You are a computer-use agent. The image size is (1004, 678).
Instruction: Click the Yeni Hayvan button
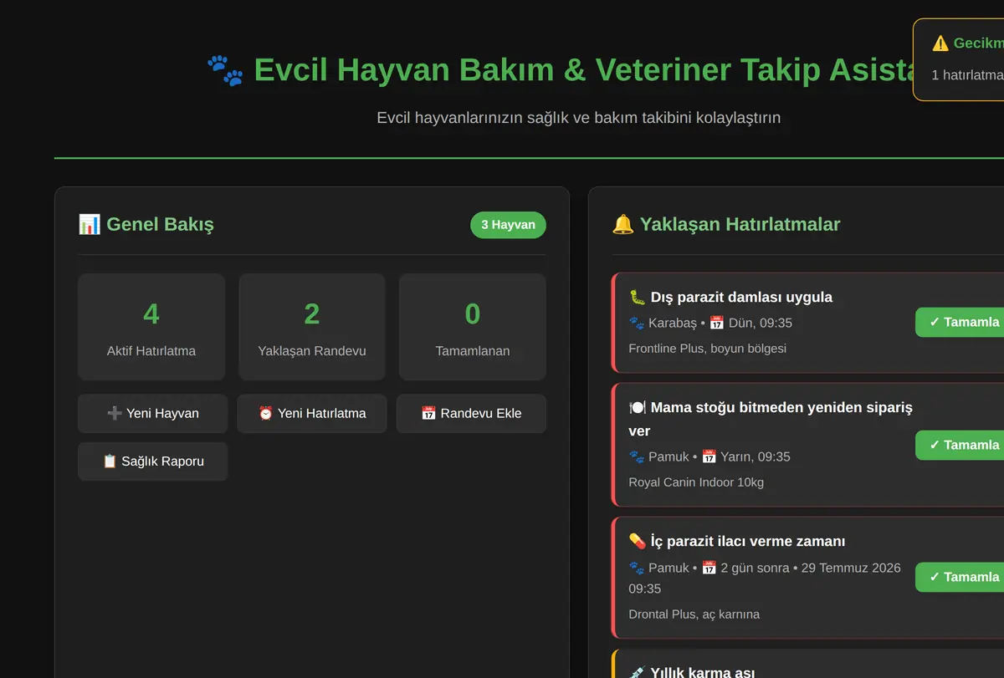[153, 414]
